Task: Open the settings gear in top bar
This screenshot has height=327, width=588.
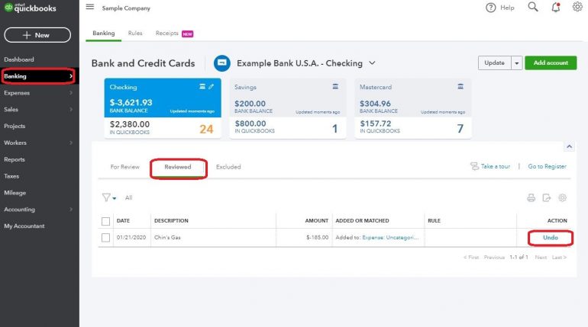Action: (x=578, y=8)
